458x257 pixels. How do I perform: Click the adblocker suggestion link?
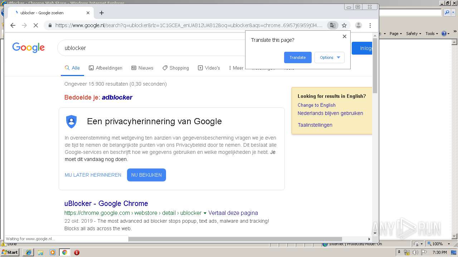[117, 97]
